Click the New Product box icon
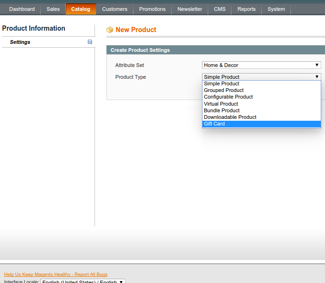Screen dimensions: 325x283 point(110,30)
